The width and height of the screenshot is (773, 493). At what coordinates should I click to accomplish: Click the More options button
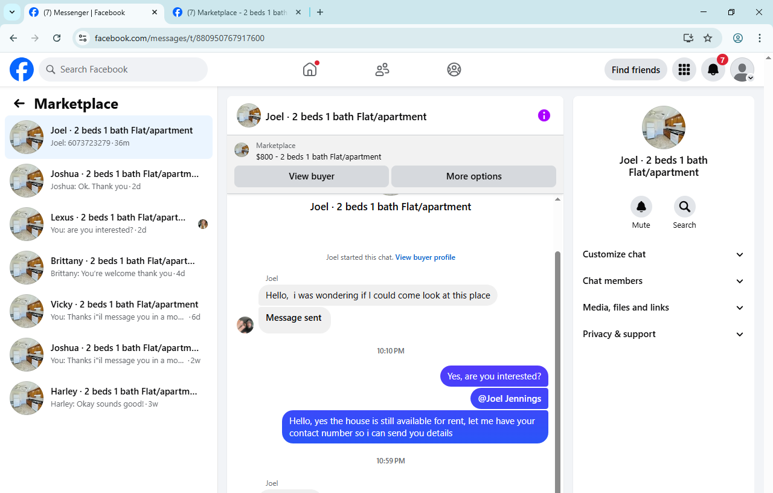pyautogui.click(x=474, y=176)
